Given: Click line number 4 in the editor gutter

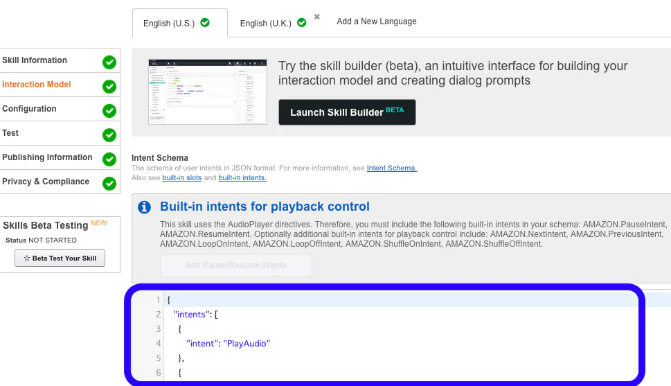Looking at the screenshot, I should 159,344.
